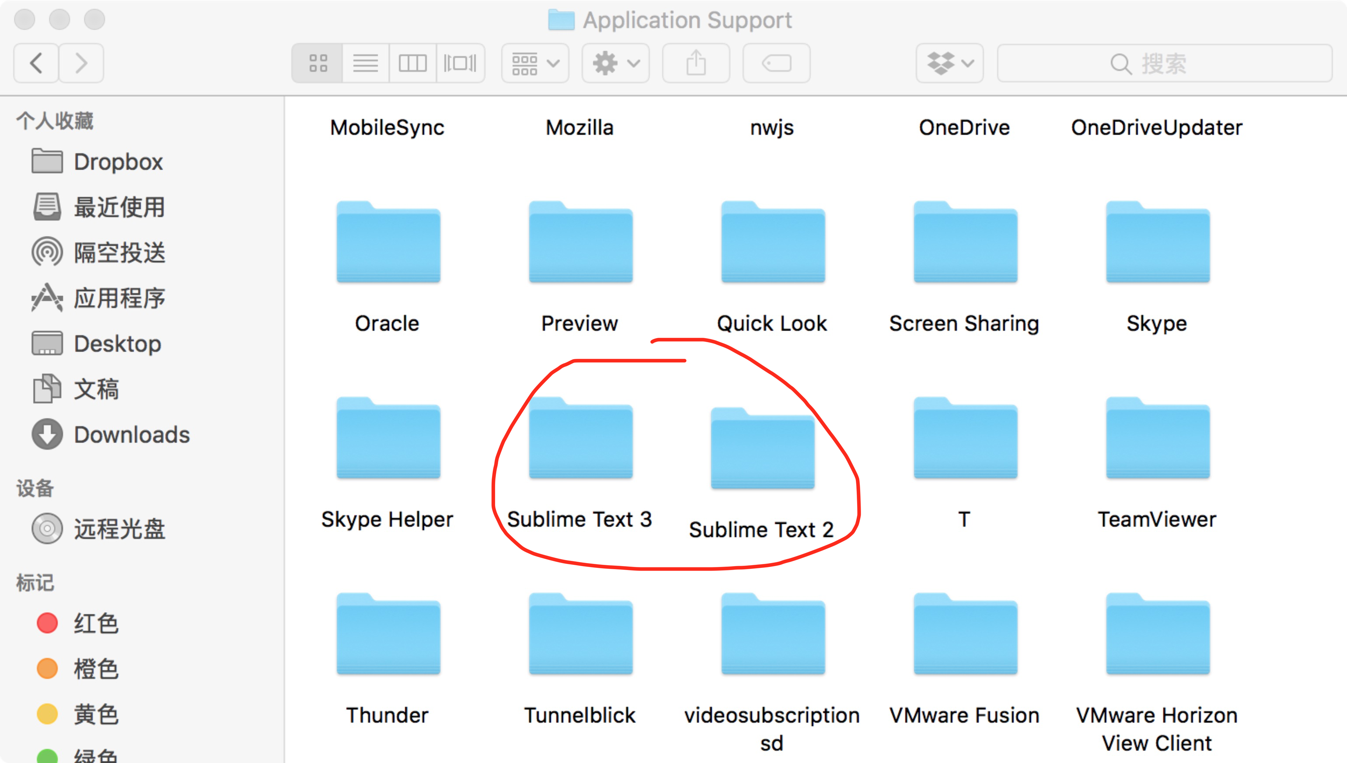Click the Sublime Text 2 name label
This screenshot has width=1347, height=763.
point(761,530)
